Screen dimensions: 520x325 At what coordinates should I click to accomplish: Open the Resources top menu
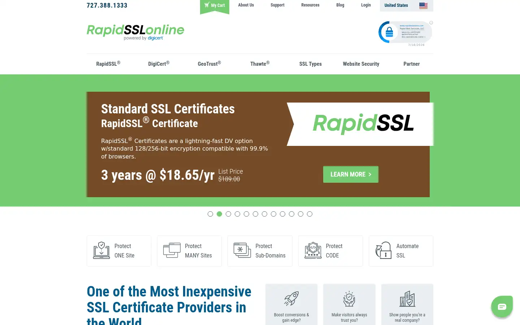[310, 5]
